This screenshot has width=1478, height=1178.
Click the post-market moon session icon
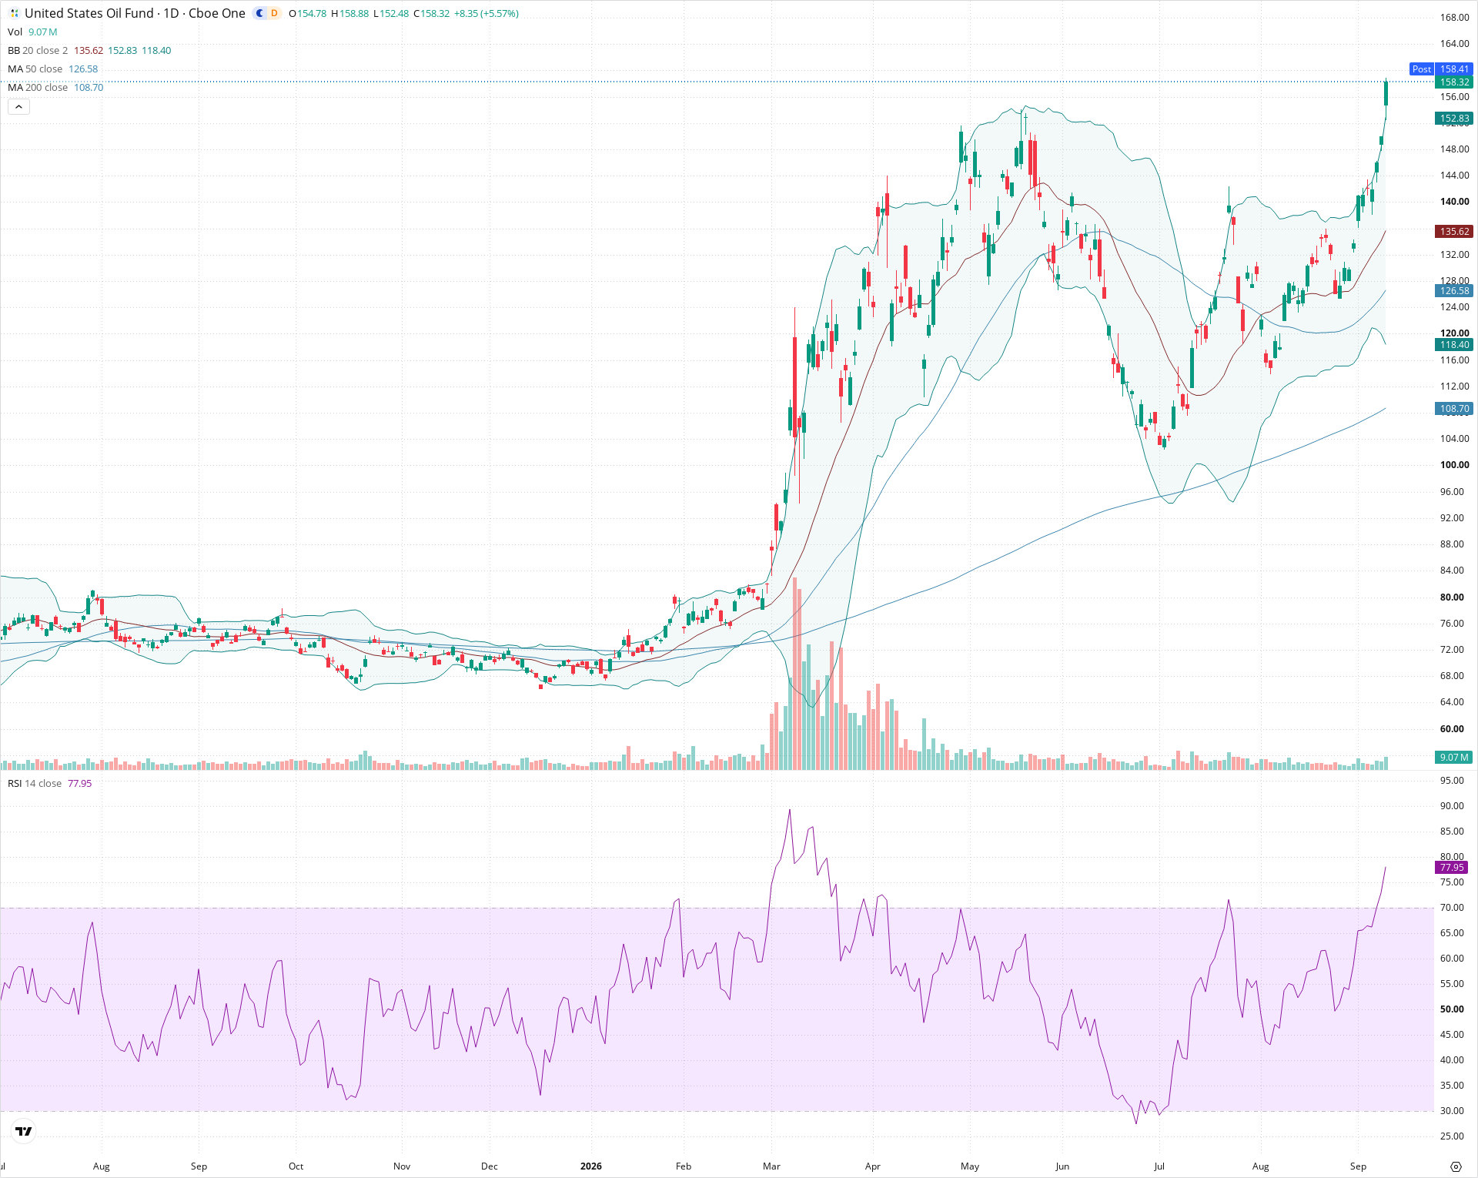[x=260, y=13]
